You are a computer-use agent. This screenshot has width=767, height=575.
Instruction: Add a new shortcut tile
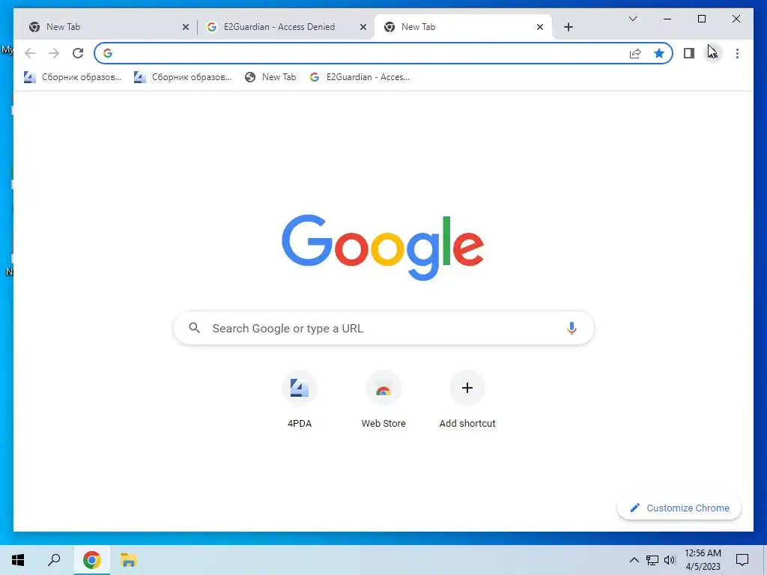tap(467, 400)
